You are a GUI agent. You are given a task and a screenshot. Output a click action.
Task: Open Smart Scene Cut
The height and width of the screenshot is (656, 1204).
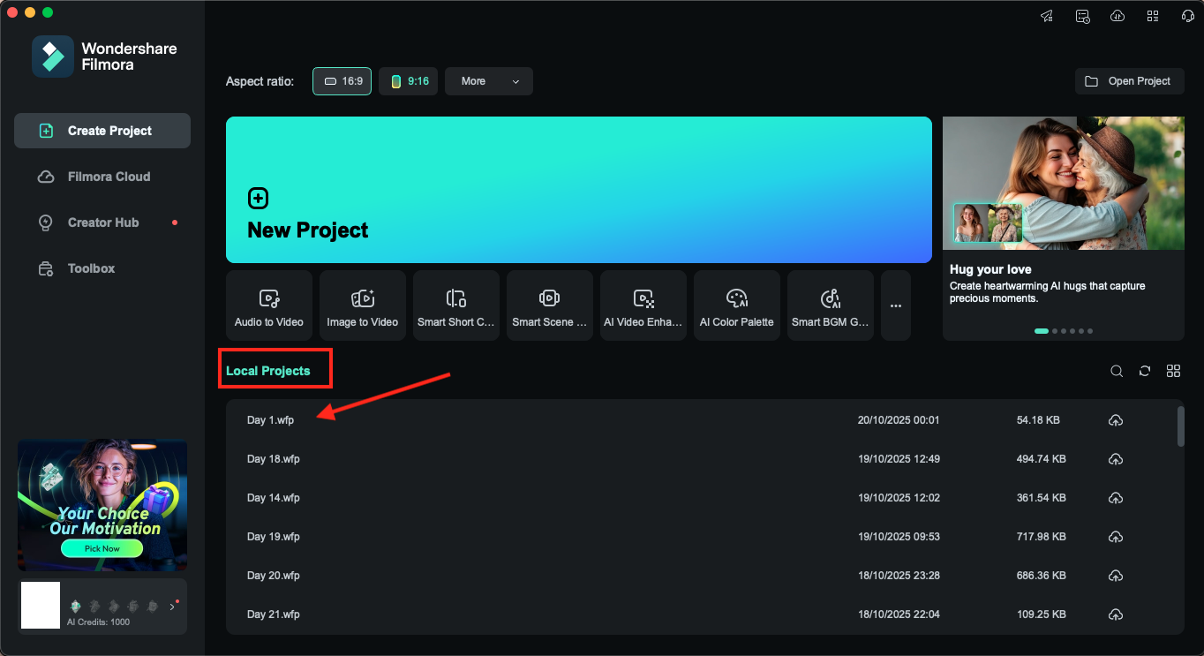549,305
